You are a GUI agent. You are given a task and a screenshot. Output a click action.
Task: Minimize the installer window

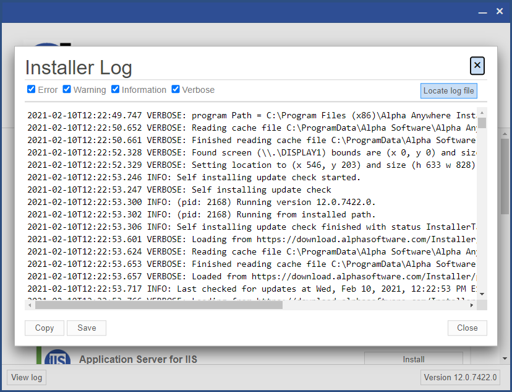482,12
